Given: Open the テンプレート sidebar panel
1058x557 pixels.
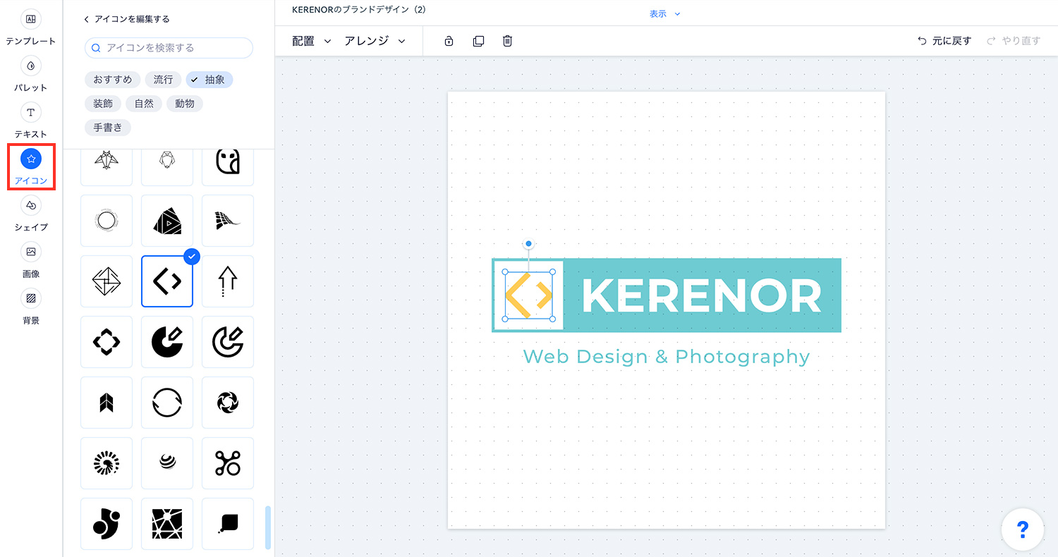Looking at the screenshot, I should (x=31, y=28).
